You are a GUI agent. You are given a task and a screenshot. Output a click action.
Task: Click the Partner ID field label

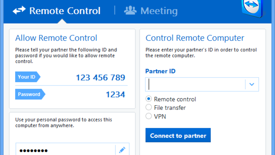pyautogui.click(x=160, y=71)
